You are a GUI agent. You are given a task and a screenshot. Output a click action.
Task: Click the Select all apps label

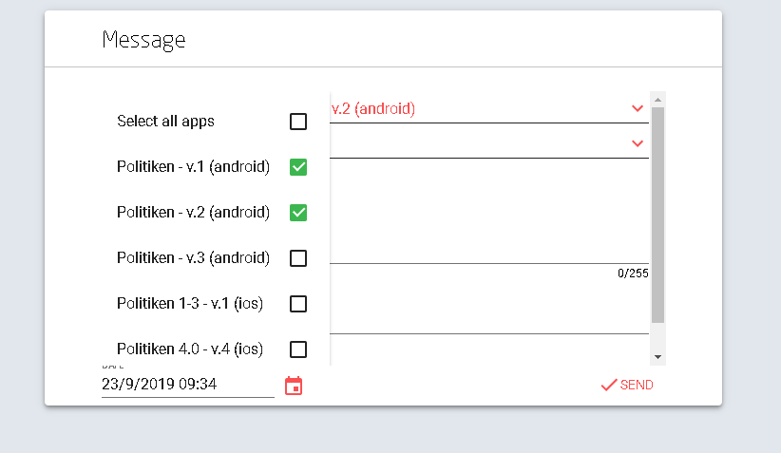(x=165, y=121)
